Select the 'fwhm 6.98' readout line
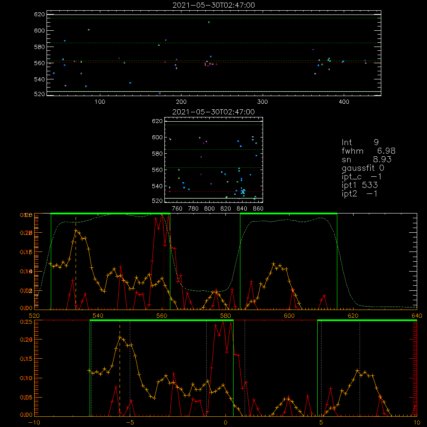This screenshot has height=427, width=427. pyautogui.click(x=369, y=151)
